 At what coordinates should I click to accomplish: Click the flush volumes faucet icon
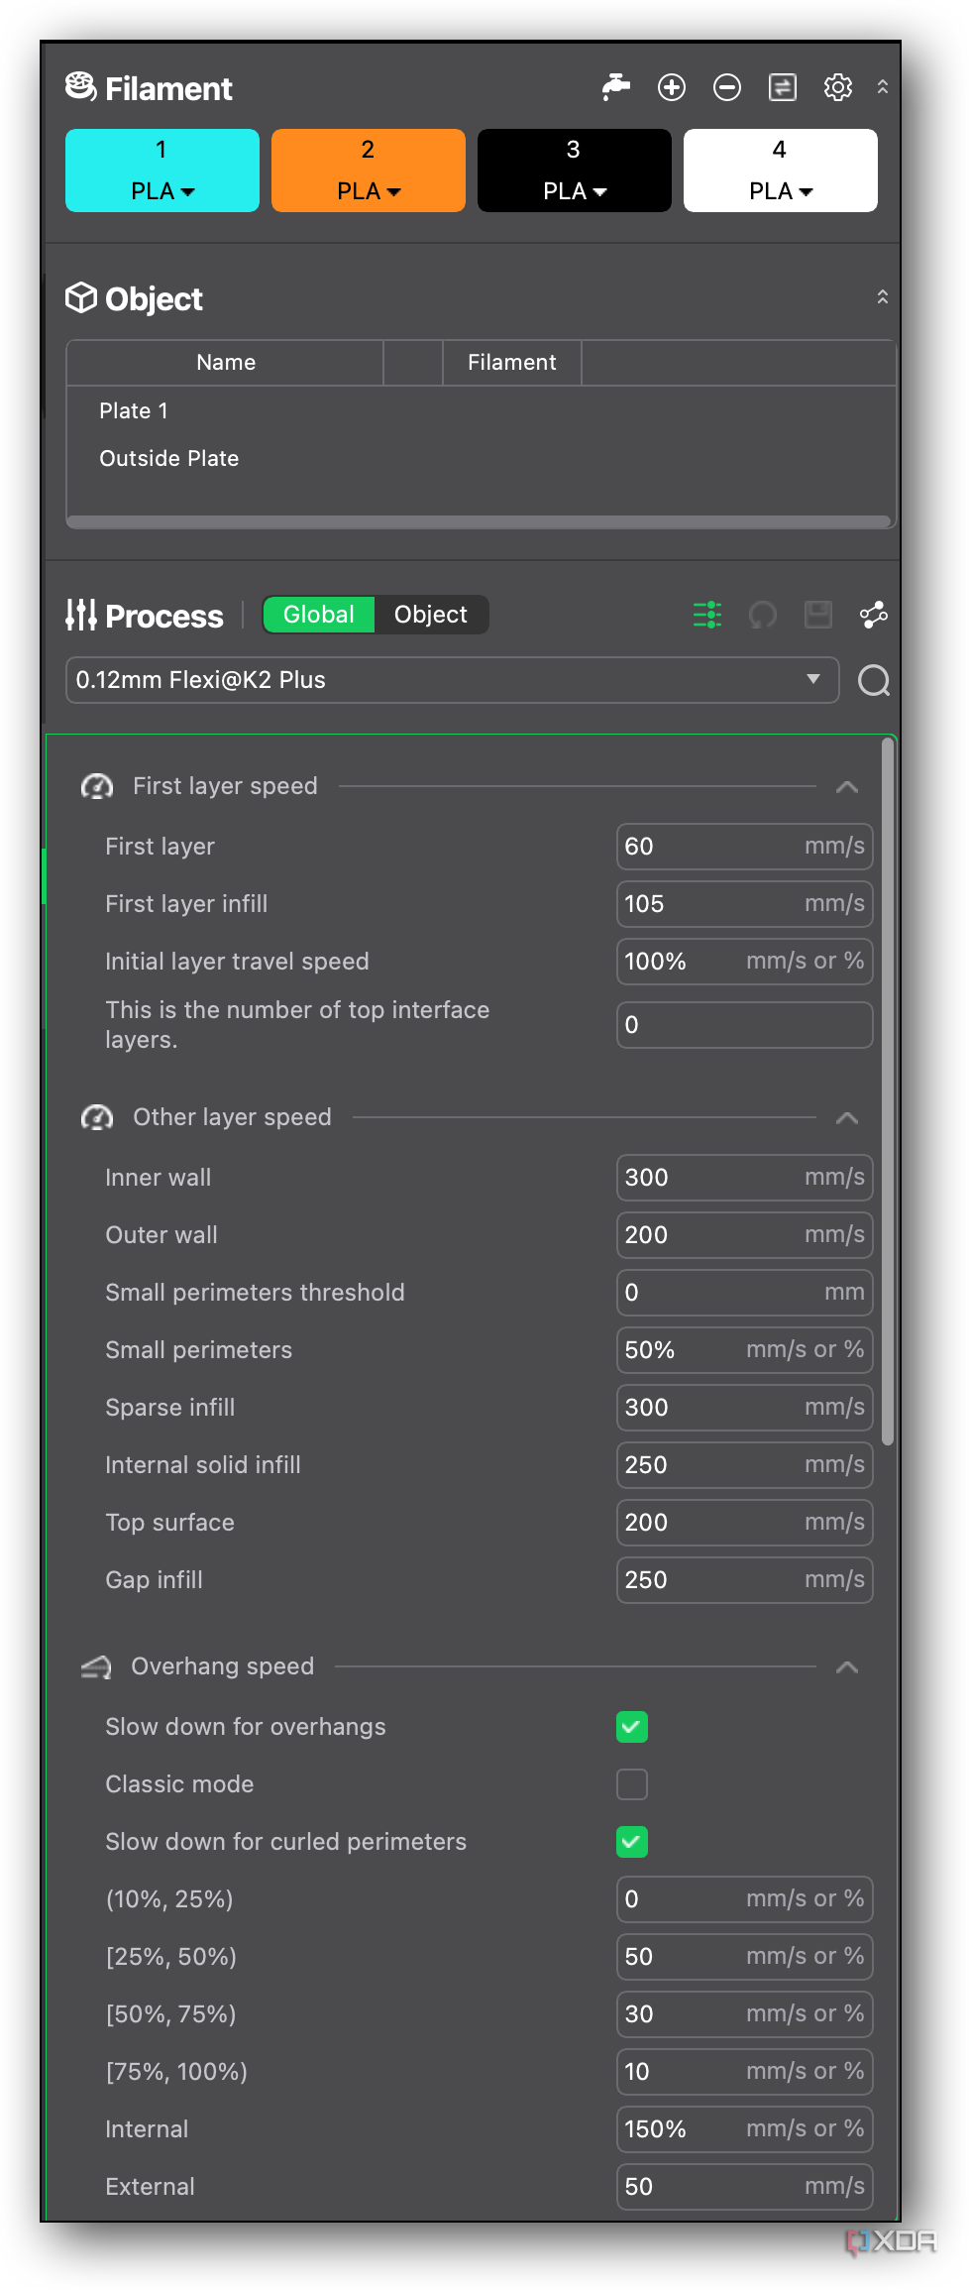tap(616, 88)
